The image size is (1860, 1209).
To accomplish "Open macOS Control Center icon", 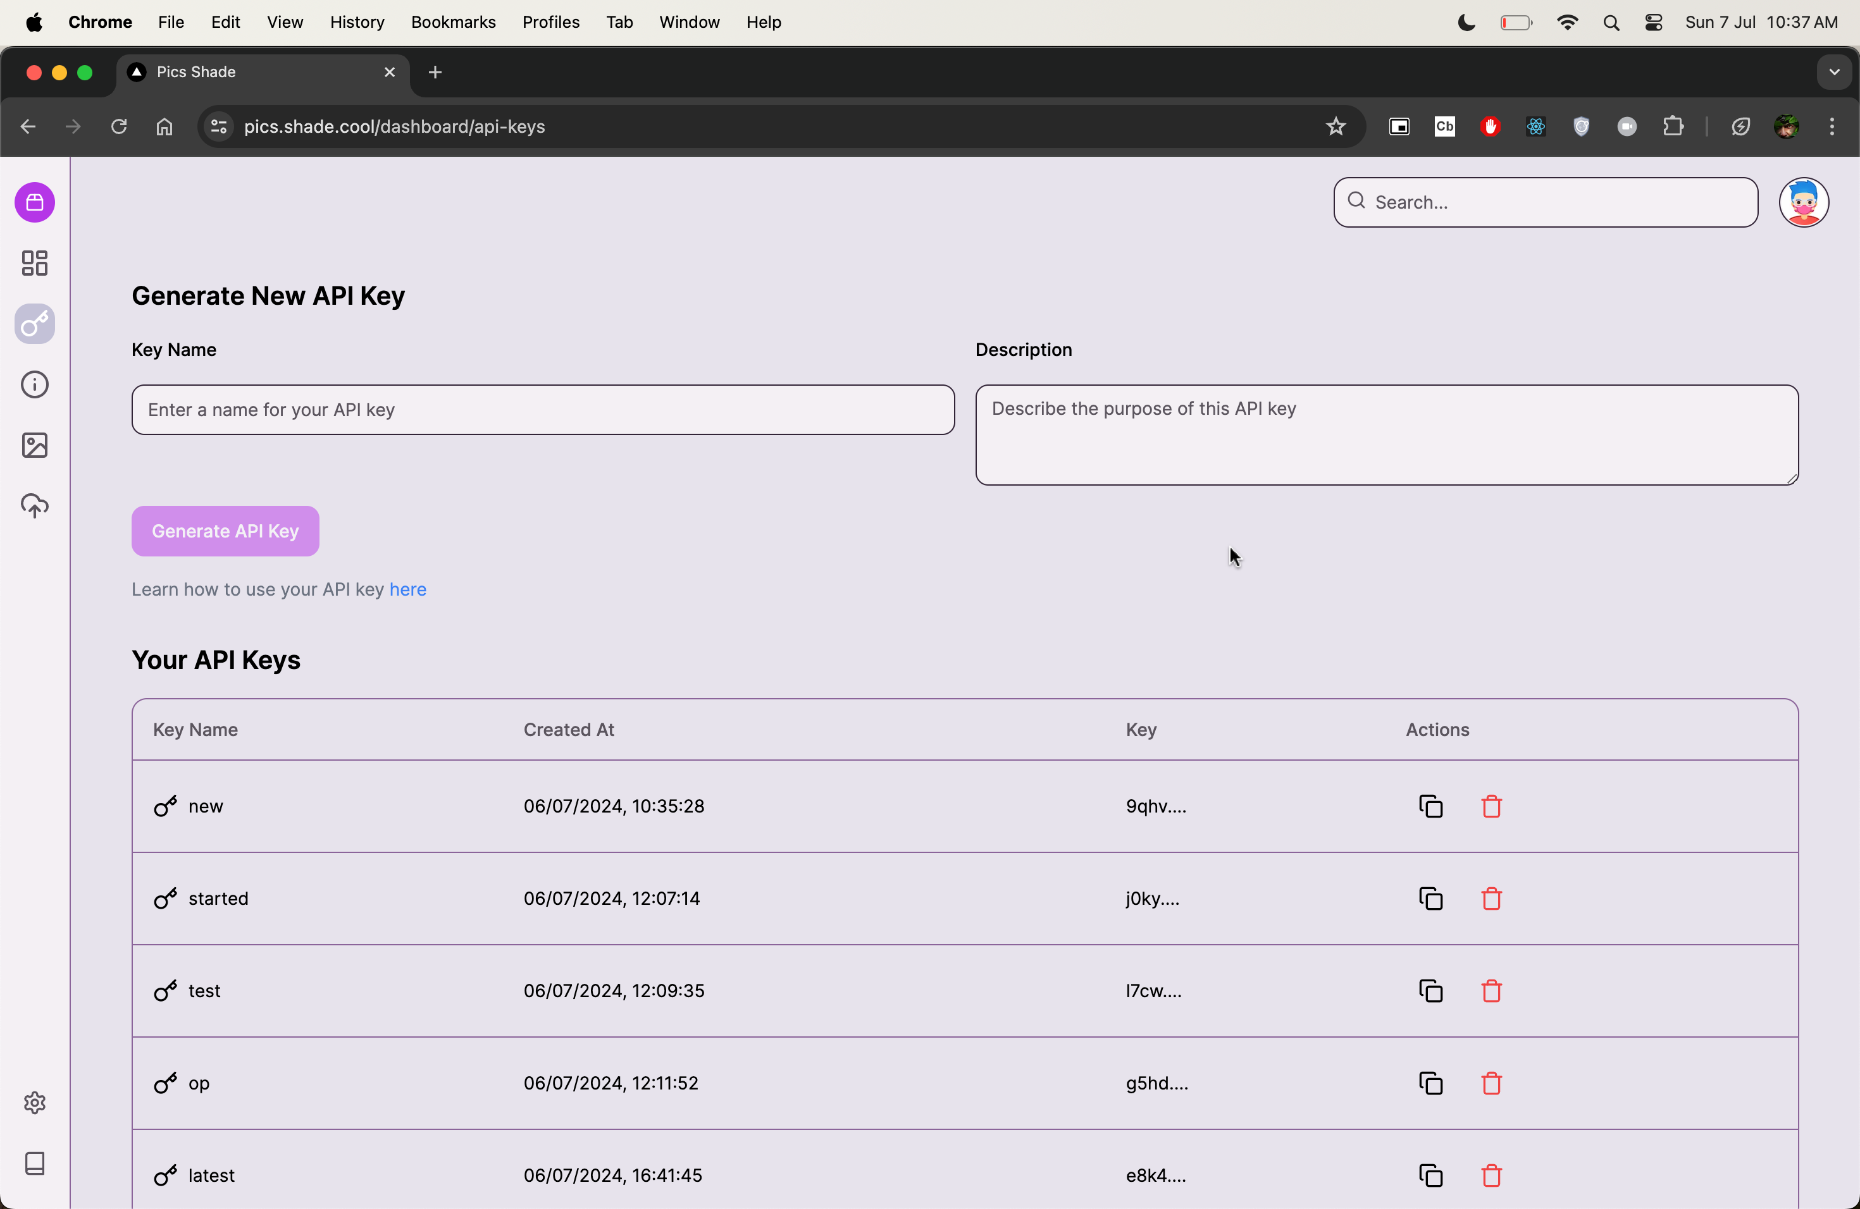I will click(1654, 23).
